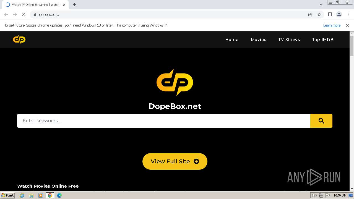The height and width of the screenshot is (199, 354).
Task: View site information lock icon
Action: [x=35, y=14]
